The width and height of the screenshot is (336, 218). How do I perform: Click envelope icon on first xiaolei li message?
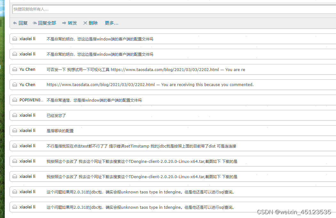pyautogui.click(x=14, y=39)
